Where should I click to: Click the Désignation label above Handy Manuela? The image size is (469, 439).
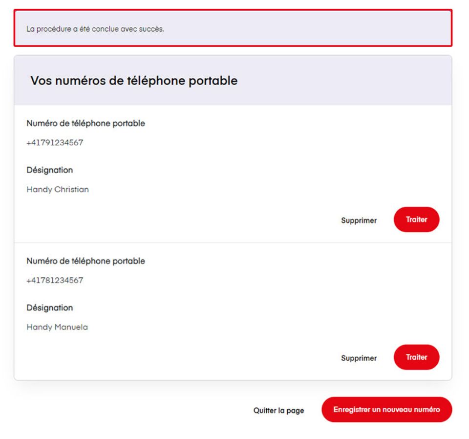[x=49, y=308]
